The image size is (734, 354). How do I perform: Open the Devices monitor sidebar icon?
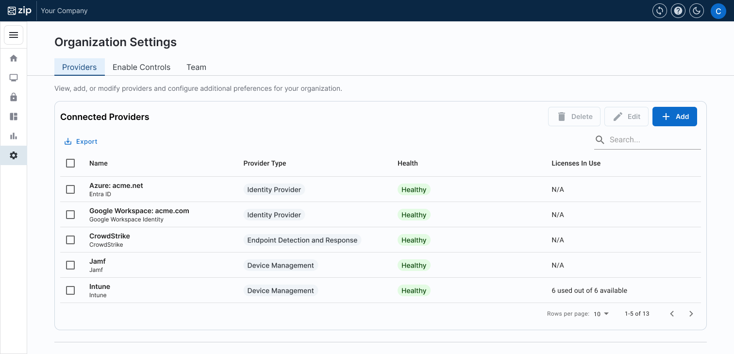click(14, 78)
